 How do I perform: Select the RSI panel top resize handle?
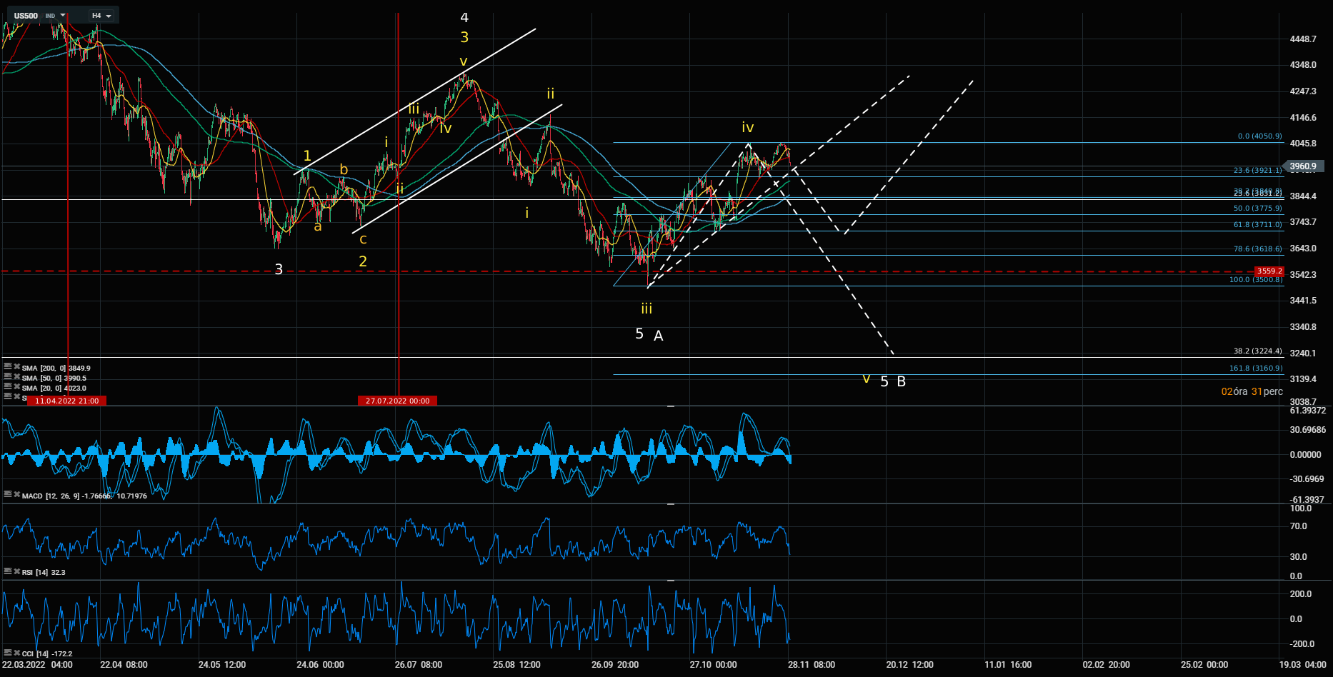(x=671, y=504)
